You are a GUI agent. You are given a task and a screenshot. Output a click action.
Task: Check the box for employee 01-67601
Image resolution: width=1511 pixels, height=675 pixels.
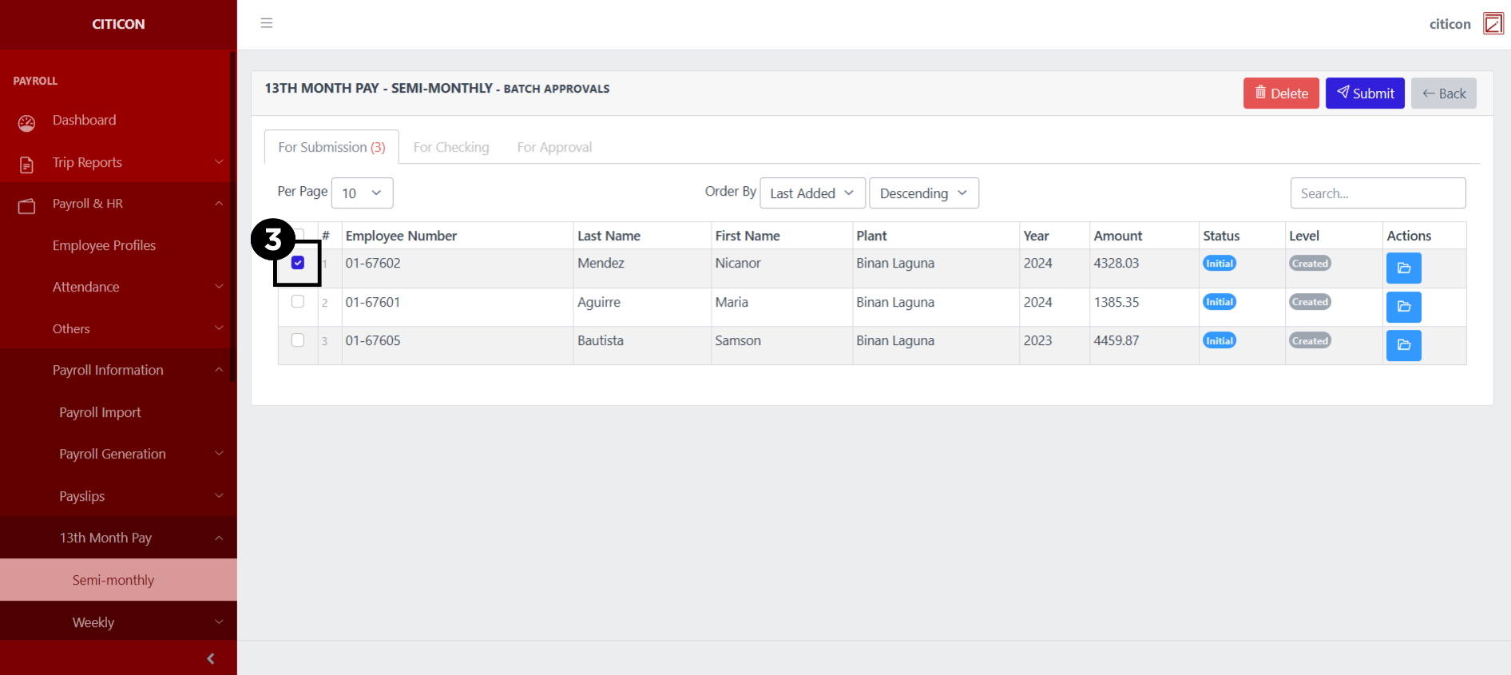(298, 302)
